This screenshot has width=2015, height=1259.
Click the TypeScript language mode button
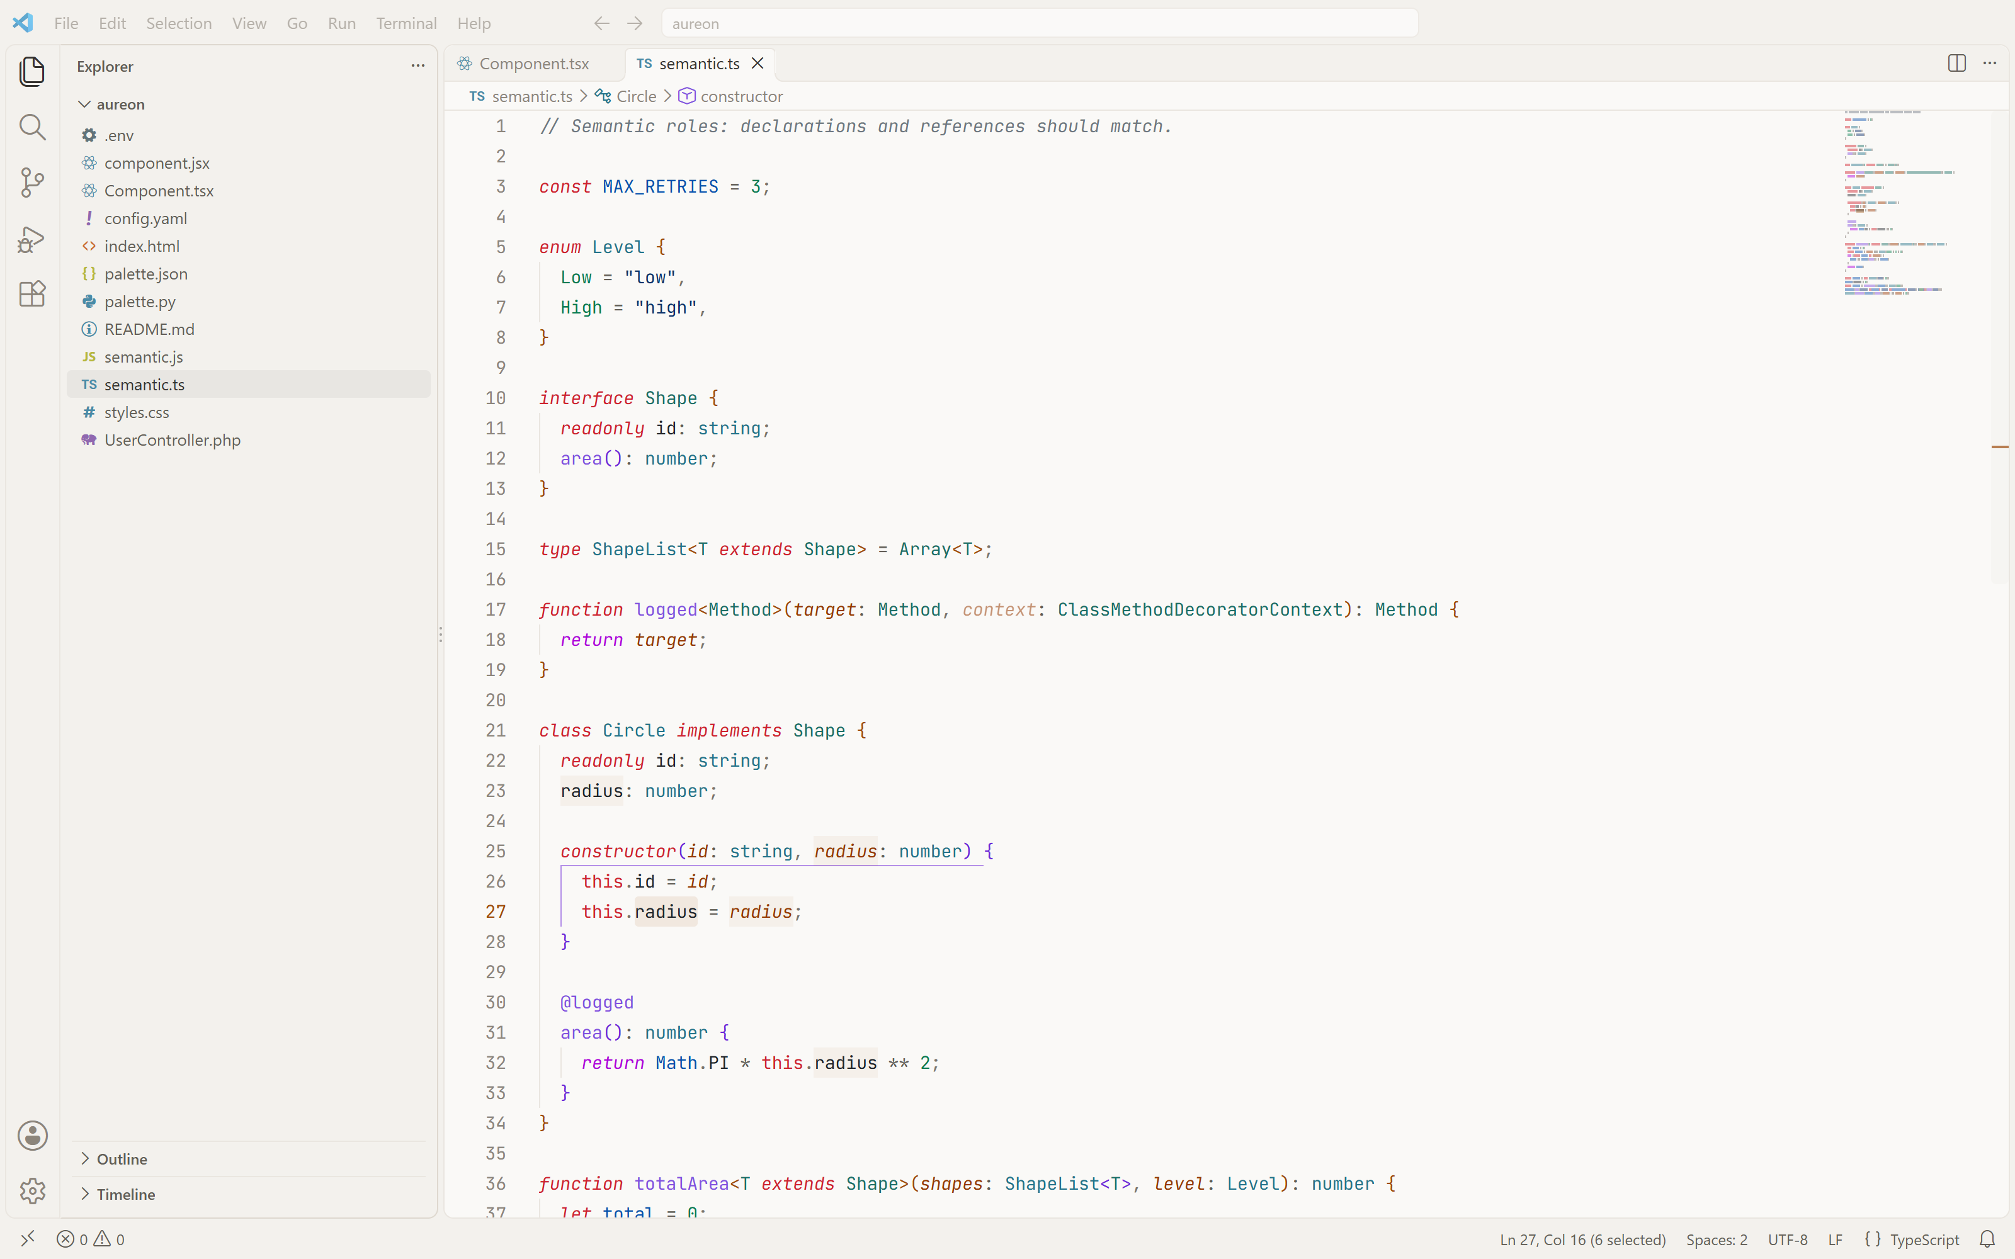1924,1239
